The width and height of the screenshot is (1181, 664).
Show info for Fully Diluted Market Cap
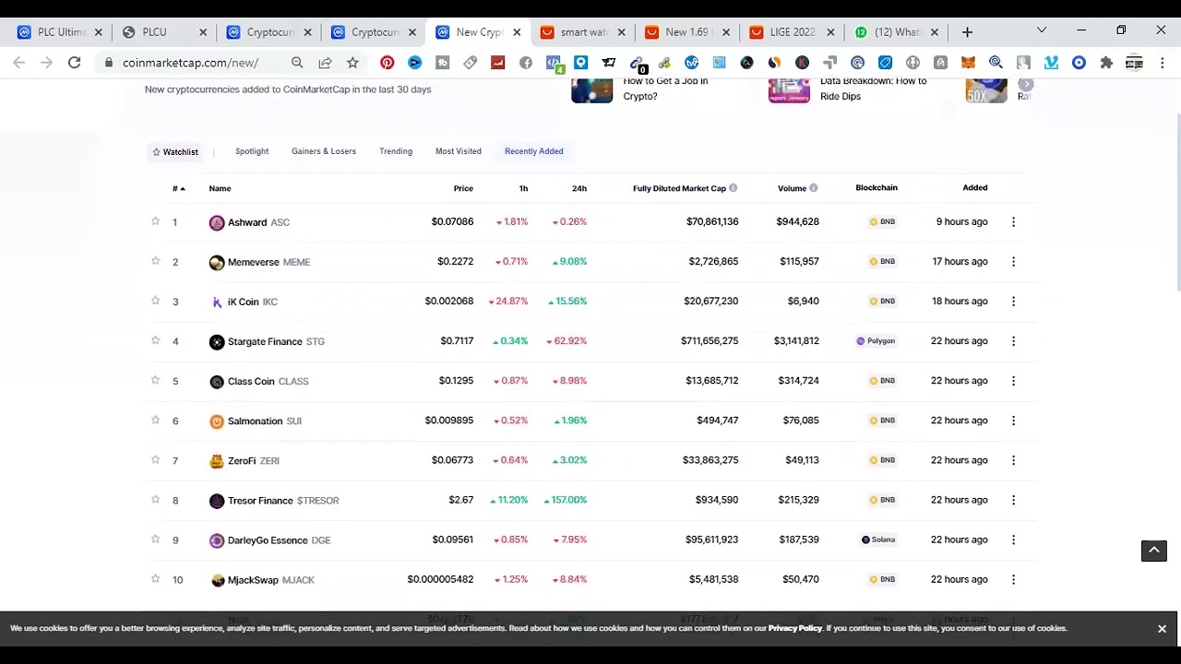pyautogui.click(x=734, y=188)
